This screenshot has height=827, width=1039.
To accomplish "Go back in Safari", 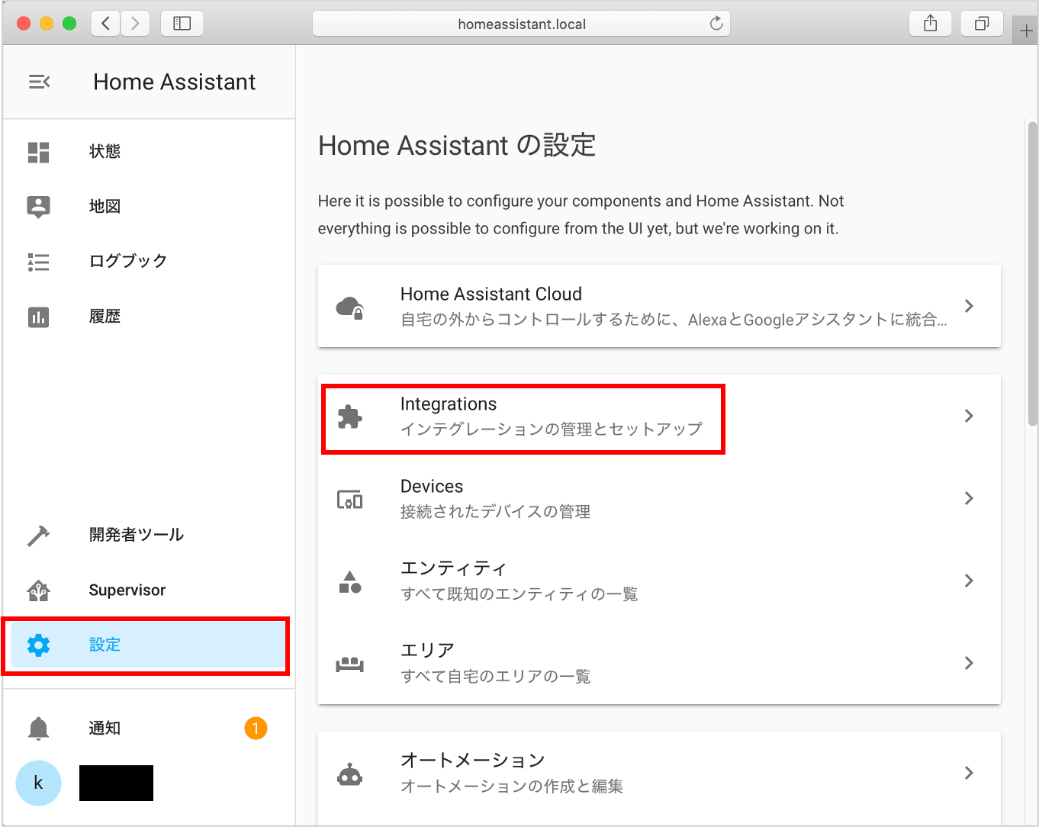I will point(106,24).
